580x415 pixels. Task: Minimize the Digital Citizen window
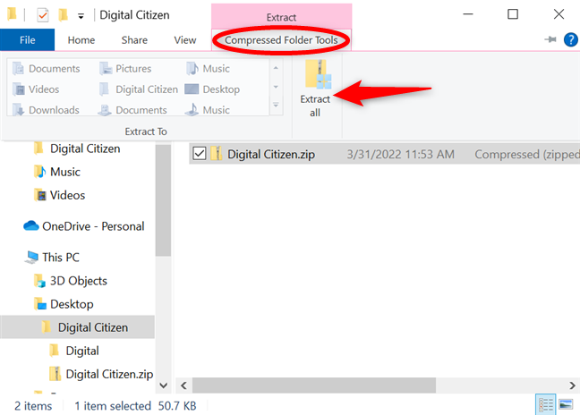pyautogui.click(x=468, y=14)
